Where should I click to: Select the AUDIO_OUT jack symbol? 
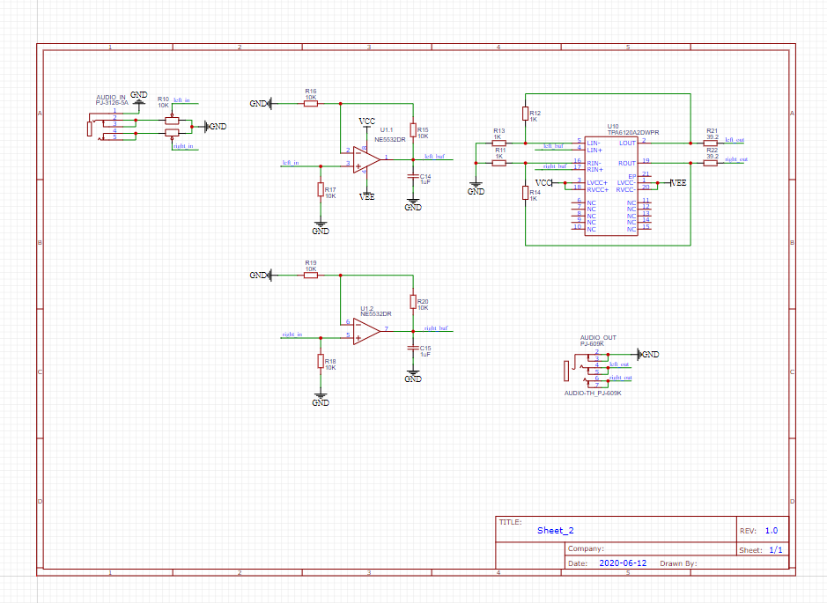pos(585,370)
